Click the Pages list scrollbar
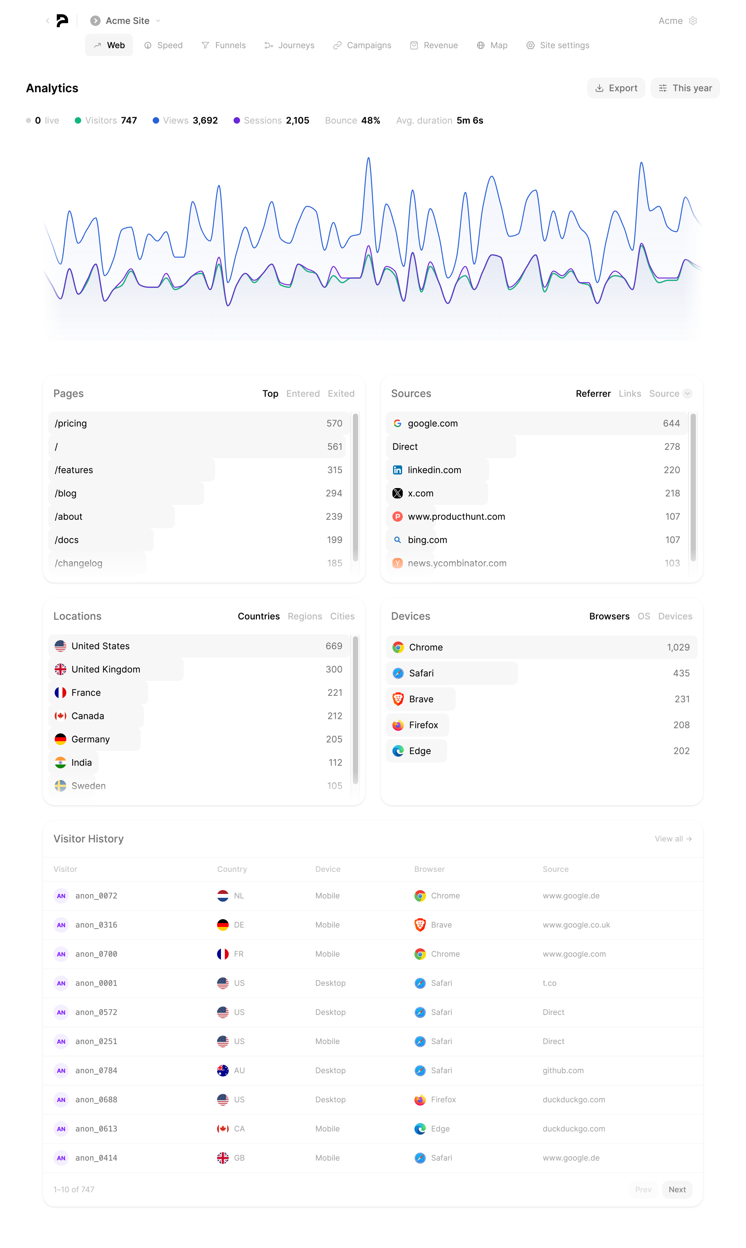Viewport: 746px width, 1248px height. point(356,487)
